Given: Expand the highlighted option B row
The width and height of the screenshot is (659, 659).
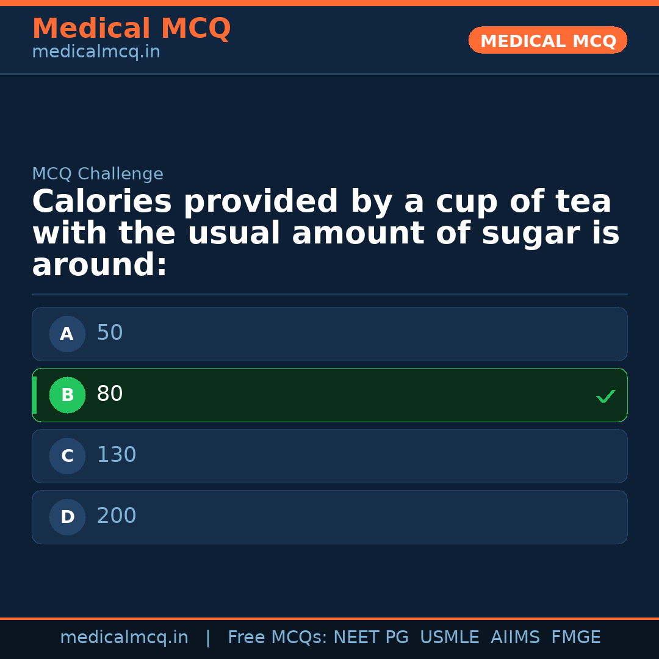Looking at the screenshot, I should 329,395.
